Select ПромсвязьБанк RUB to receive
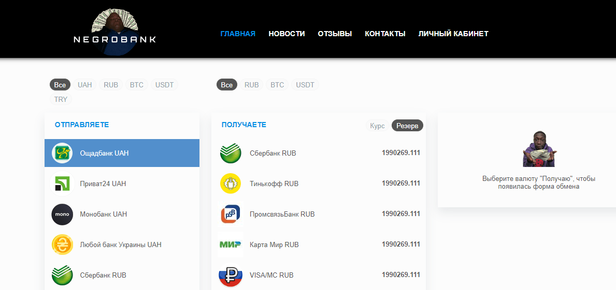Screen dimensions: 616x290 pos(319,214)
